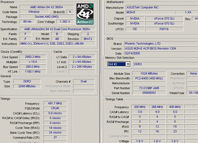Select the FSB:DRAM value CPU/6
The image size is (198, 143).
(x=55, y=108)
